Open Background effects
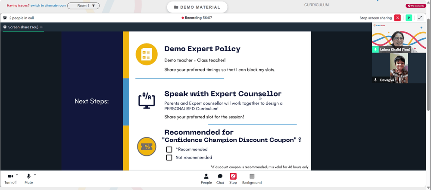The image size is (431, 190). [x=252, y=179]
